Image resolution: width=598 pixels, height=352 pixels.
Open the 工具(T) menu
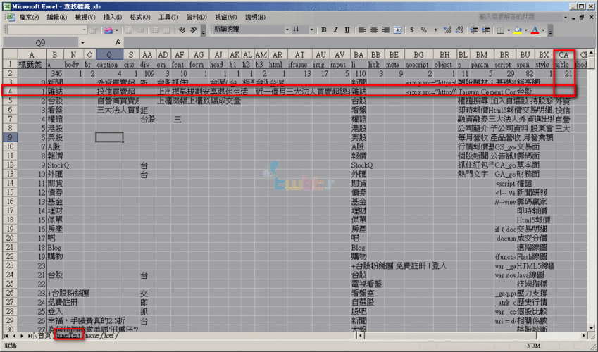point(168,17)
